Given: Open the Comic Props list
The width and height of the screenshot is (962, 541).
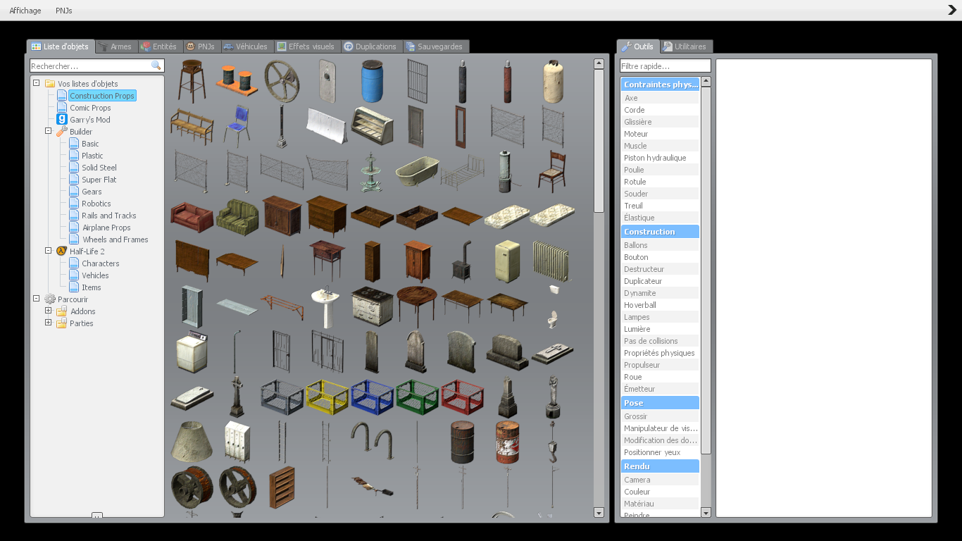Looking at the screenshot, I should click(90, 108).
